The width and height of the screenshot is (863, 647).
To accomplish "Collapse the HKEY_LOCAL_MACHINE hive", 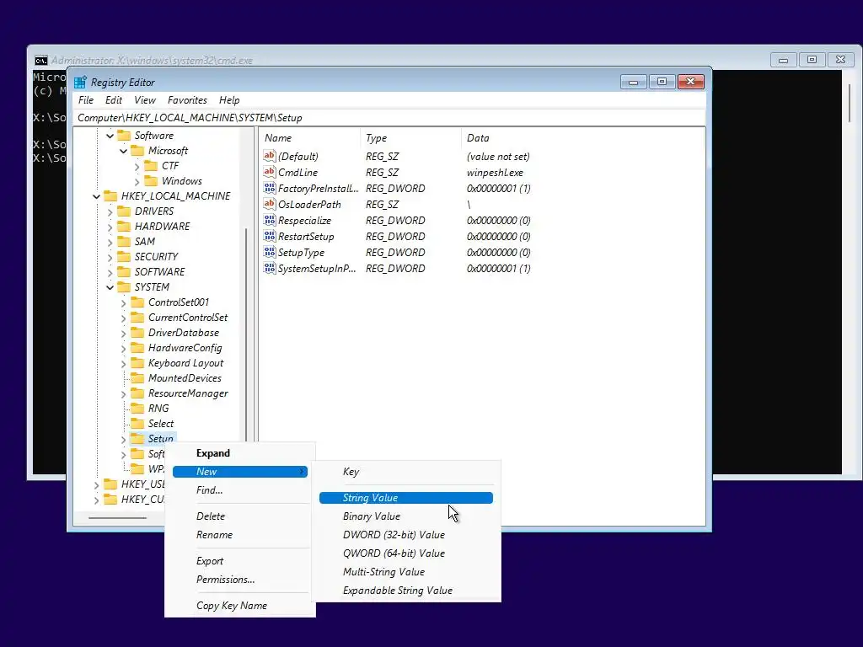I will click(96, 196).
